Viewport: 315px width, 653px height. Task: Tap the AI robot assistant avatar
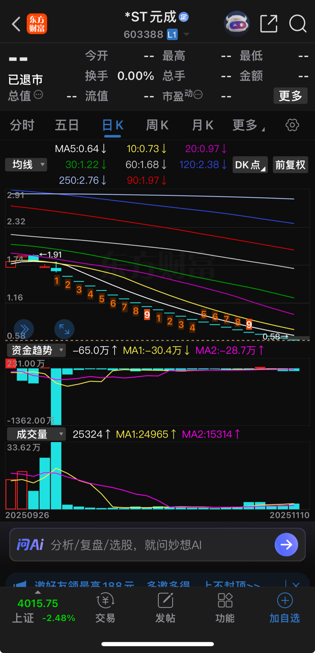(237, 23)
